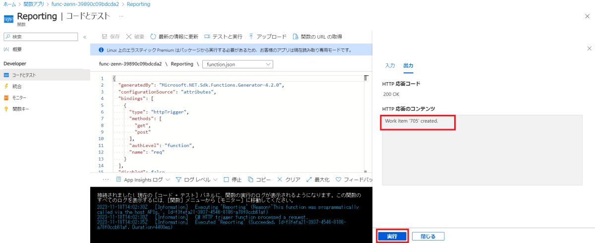Collapse the sidebar with the double chevron
Image resolution: width=595 pixels, height=243 pixels.
coord(84,37)
